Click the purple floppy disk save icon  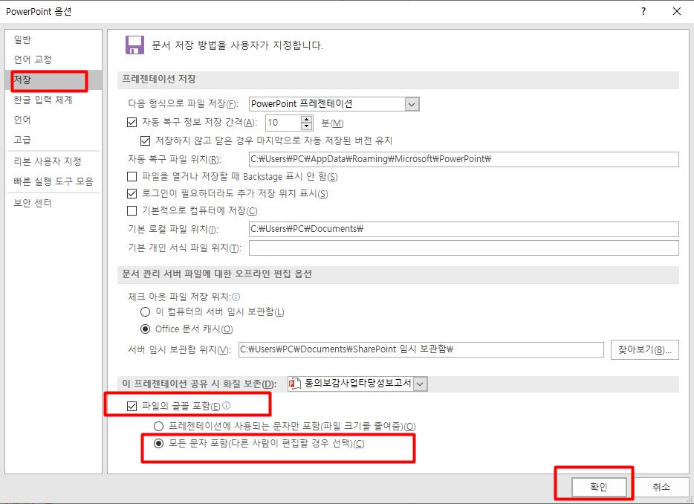[134, 45]
